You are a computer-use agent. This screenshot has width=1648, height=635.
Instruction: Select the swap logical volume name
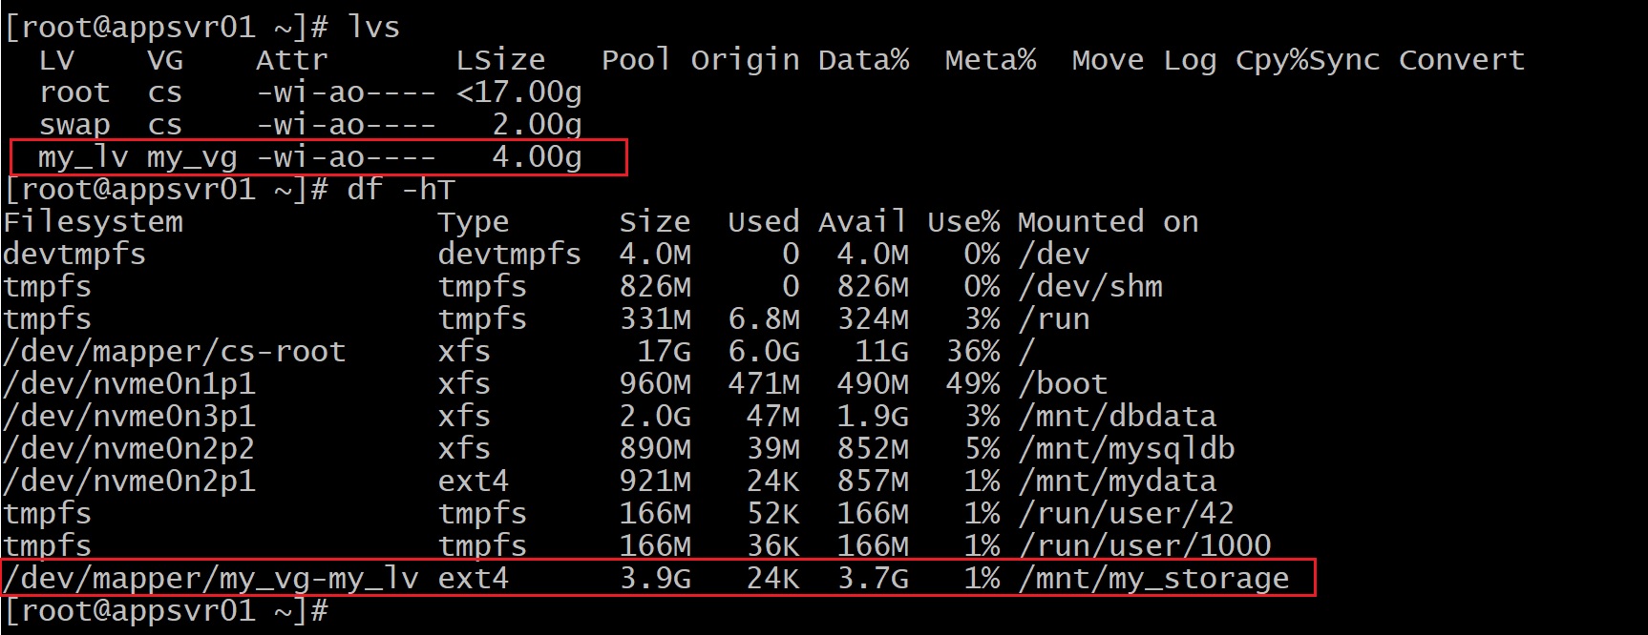(74, 125)
